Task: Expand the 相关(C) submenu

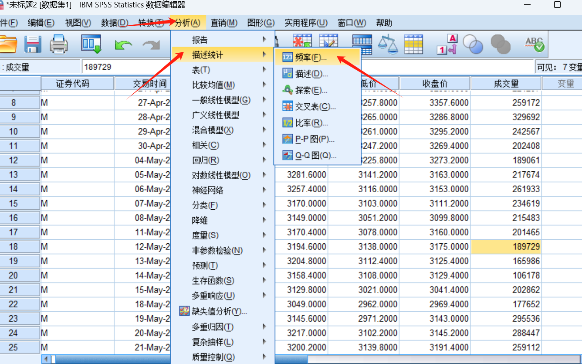Action: tap(223, 145)
